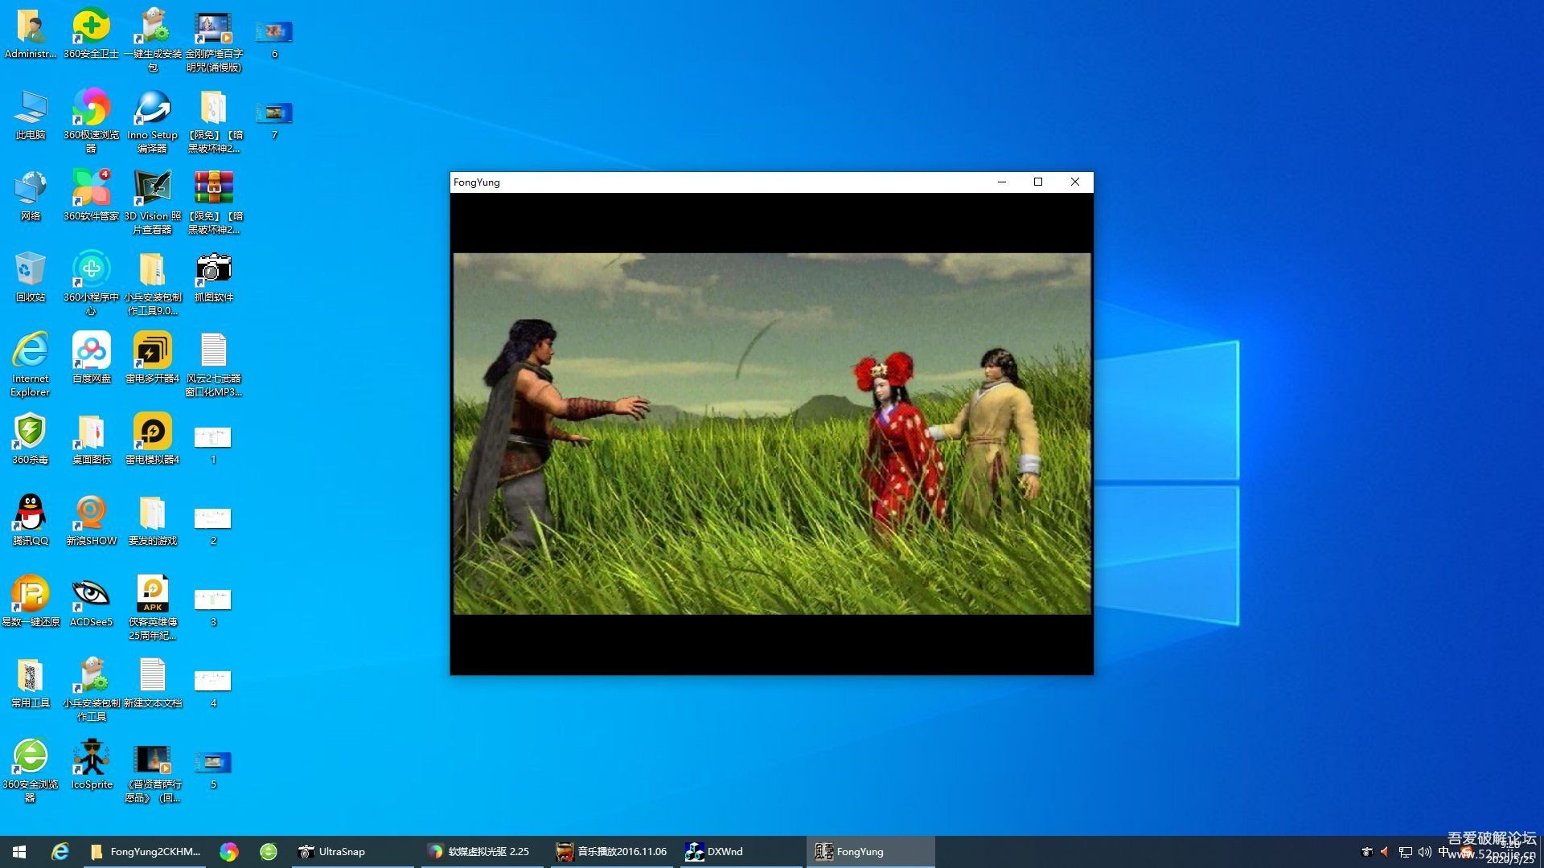Switch to FongYung2CKHM folder taskbar window
Screen dimensions: 1544x868
[146, 852]
